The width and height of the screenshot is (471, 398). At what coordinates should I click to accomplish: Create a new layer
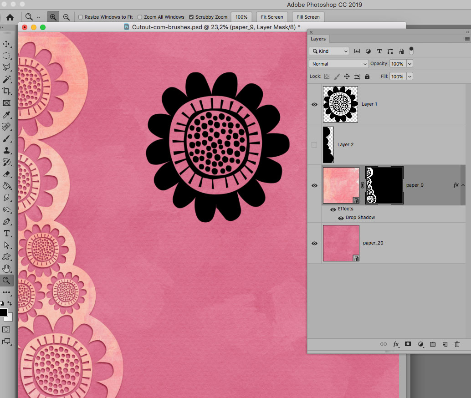click(x=445, y=344)
